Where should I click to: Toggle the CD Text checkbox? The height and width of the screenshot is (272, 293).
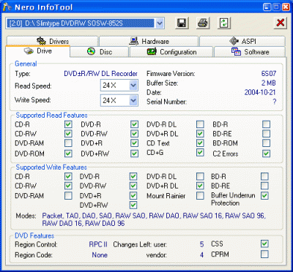point(200,143)
